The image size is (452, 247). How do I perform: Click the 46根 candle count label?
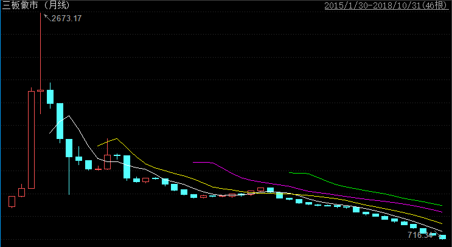point(437,5)
